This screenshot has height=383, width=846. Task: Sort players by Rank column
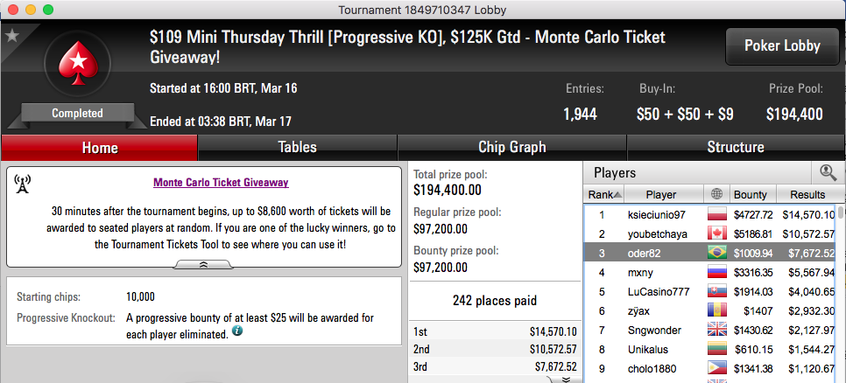click(x=605, y=194)
